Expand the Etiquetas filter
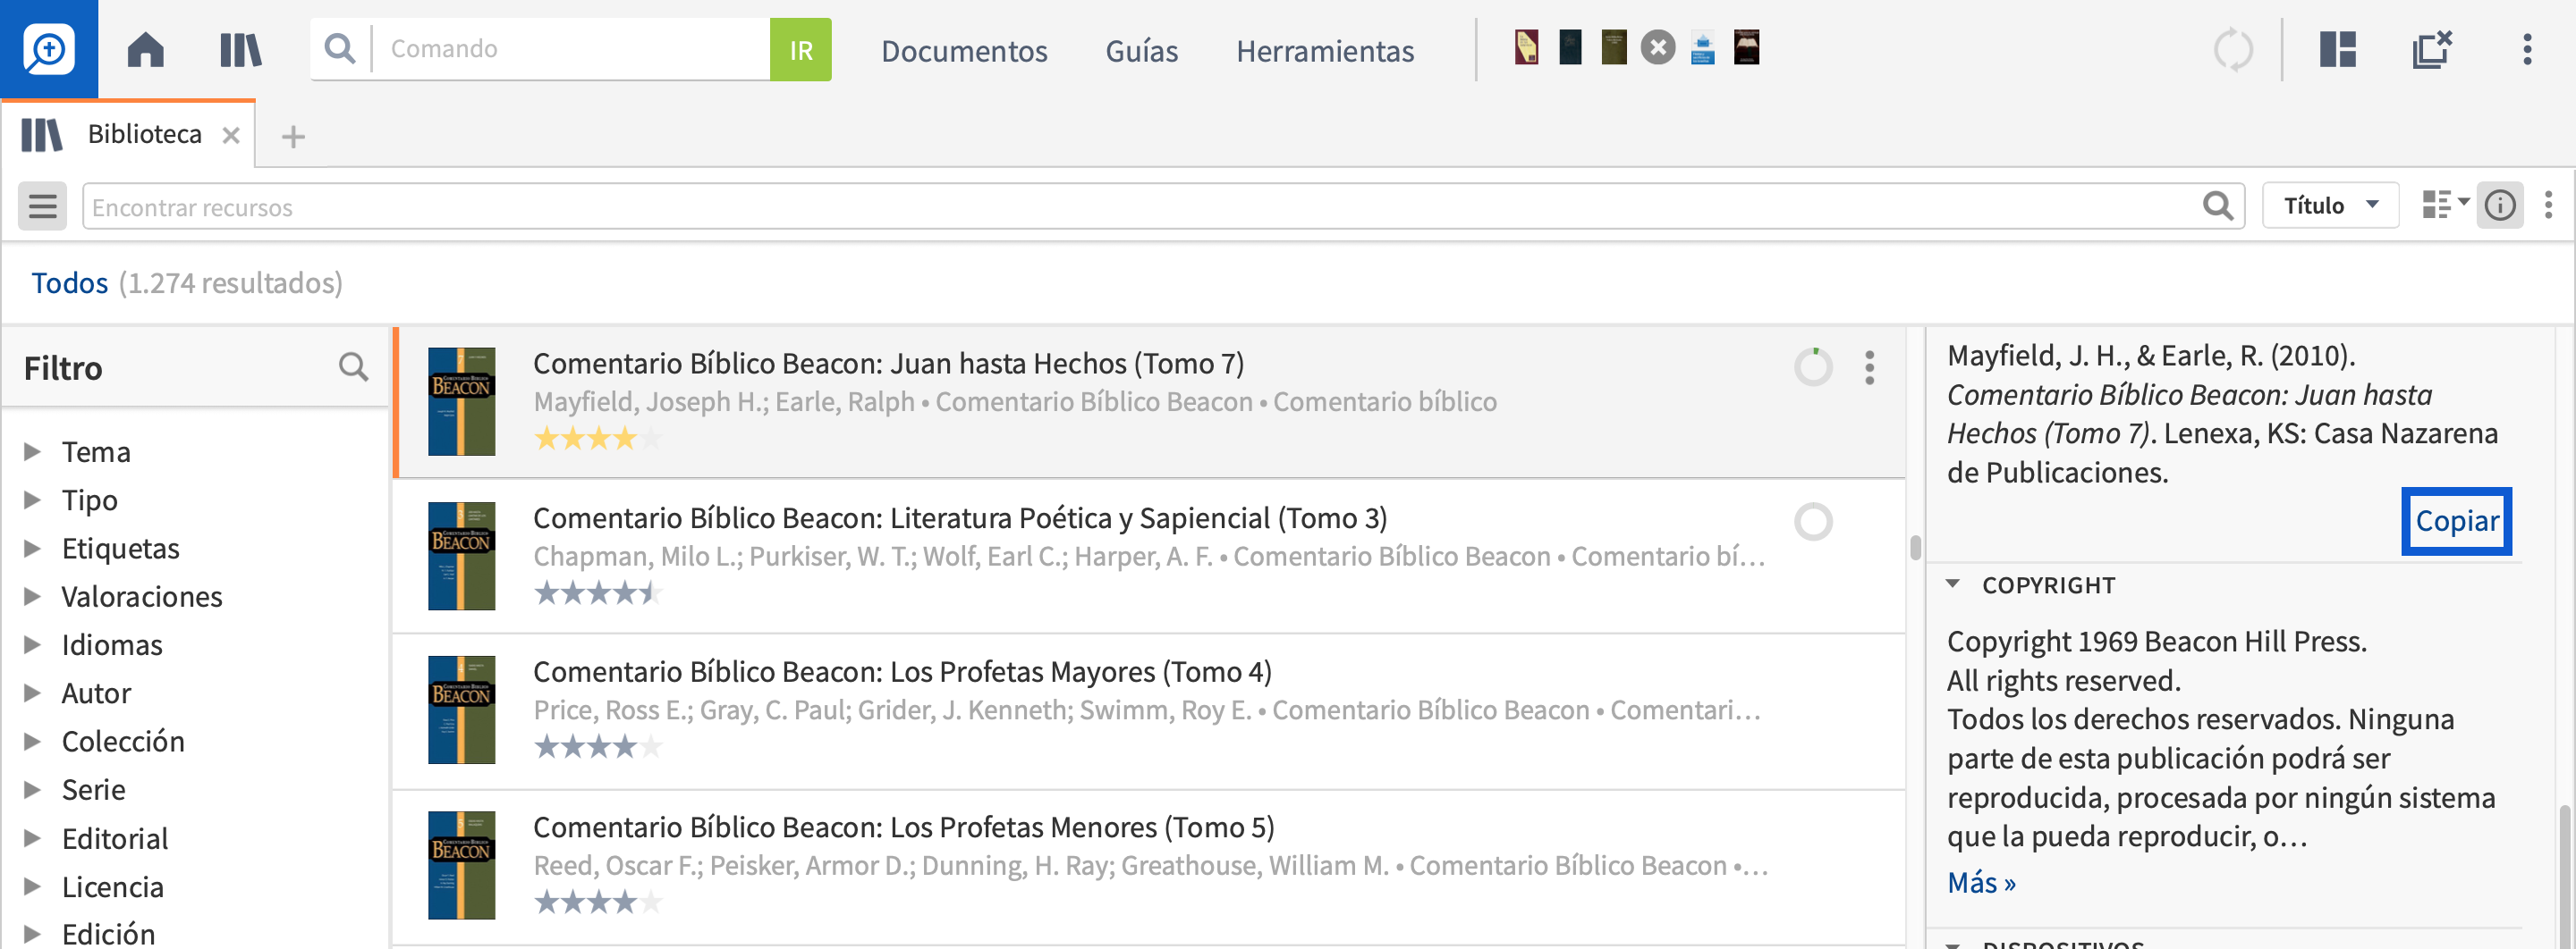Image resolution: width=2576 pixels, height=949 pixels. [x=32, y=548]
